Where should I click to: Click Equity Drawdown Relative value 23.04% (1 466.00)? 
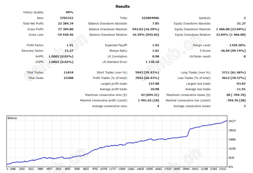pos(231,35)
